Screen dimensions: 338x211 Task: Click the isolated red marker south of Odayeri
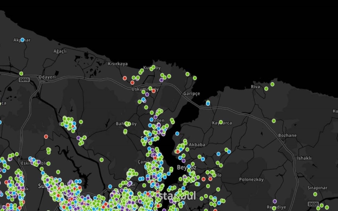click(46, 136)
